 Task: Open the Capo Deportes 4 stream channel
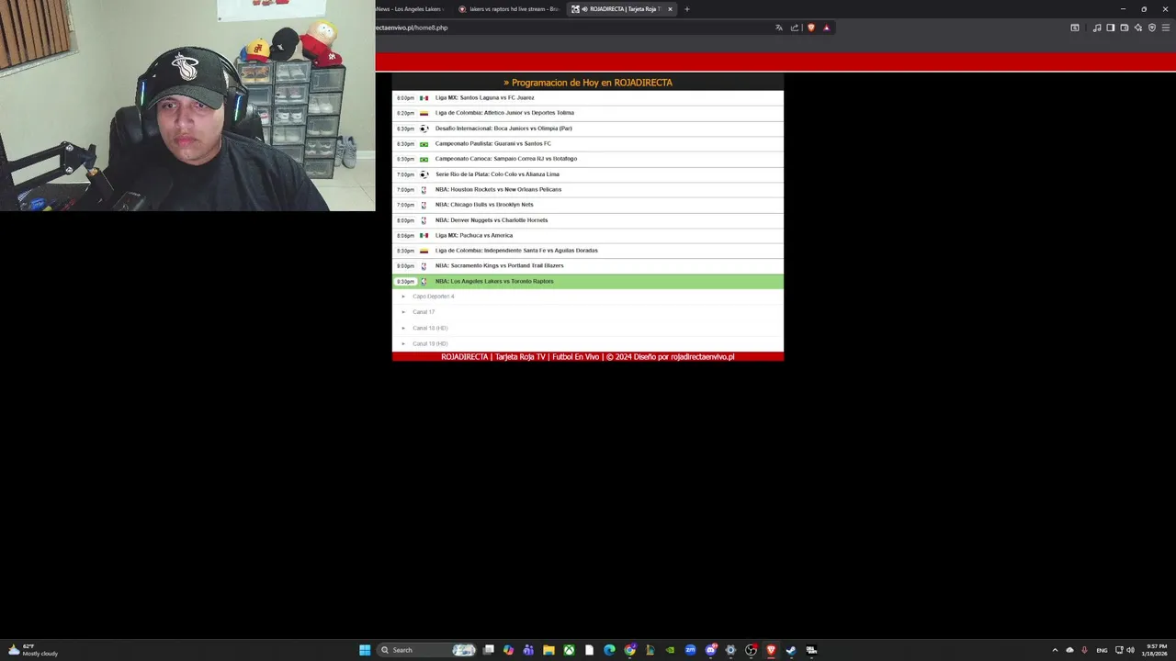coord(433,297)
